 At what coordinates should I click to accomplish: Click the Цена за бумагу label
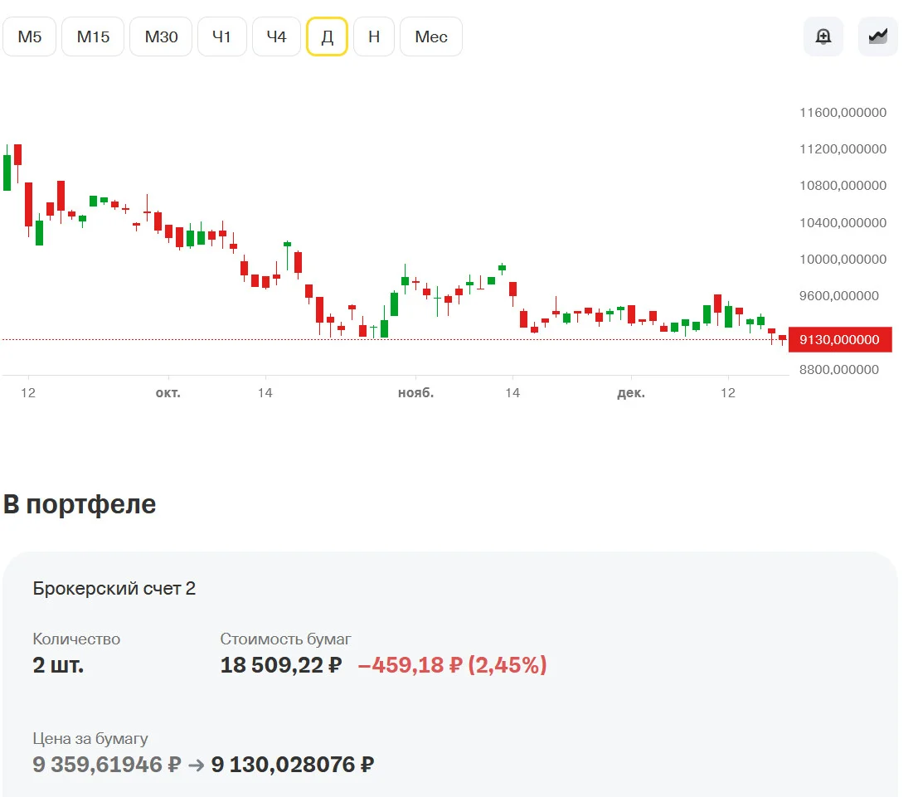coord(90,739)
